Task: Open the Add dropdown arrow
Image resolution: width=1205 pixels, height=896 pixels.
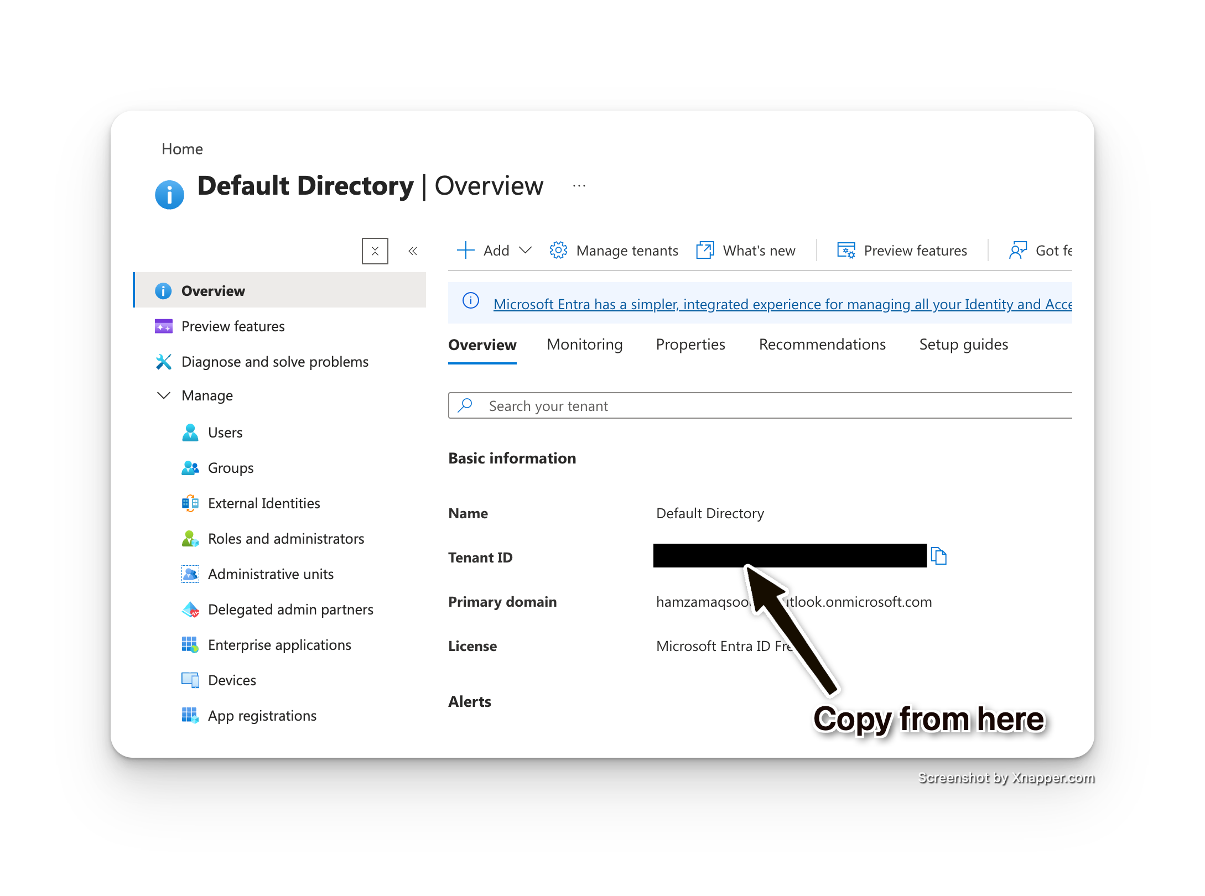Action: [525, 251]
